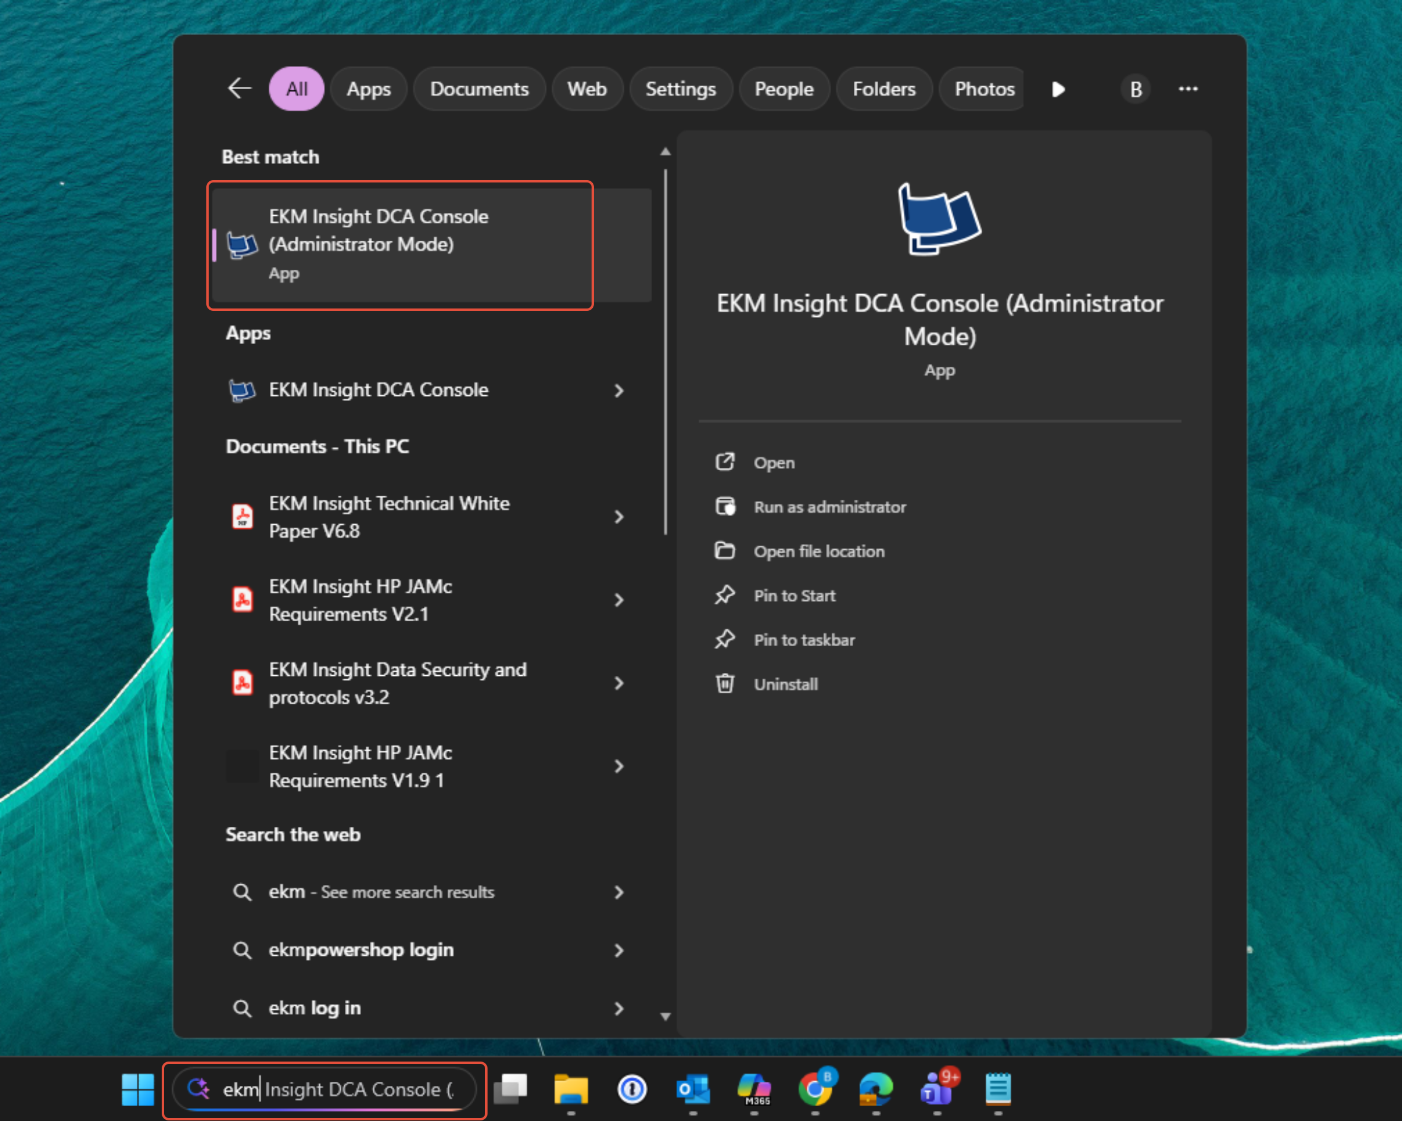The width and height of the screenshot is (1402, 1121).
Task: Click the results list scroll up arrow
Action: (665, 152)
